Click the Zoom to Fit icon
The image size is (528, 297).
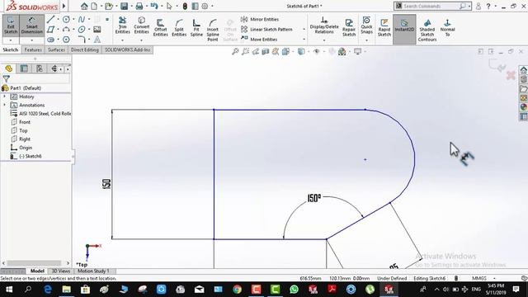(x=235, y=51)
